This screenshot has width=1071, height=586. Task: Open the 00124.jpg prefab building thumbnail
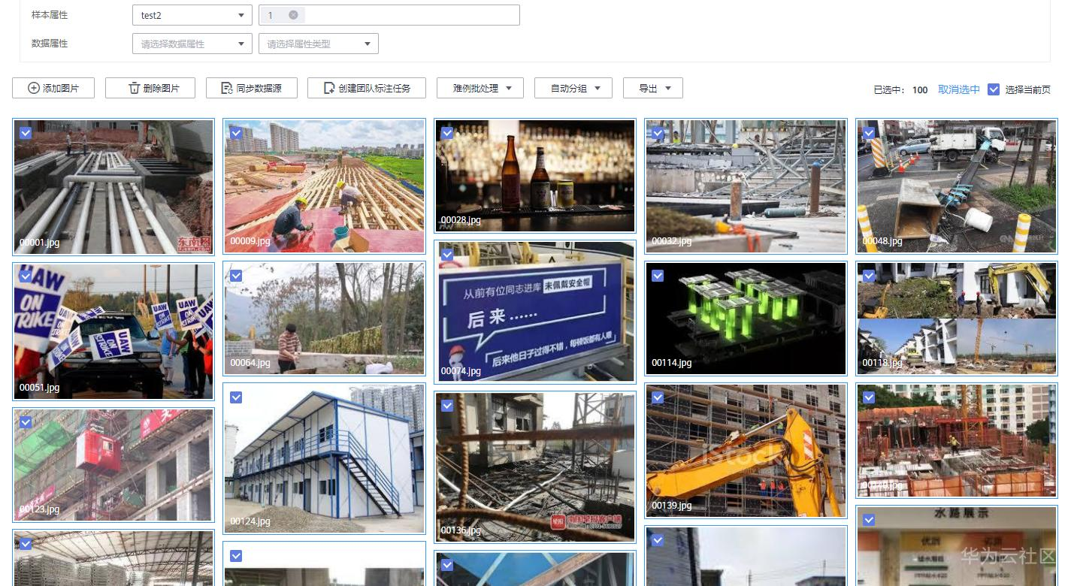[324, 458]
